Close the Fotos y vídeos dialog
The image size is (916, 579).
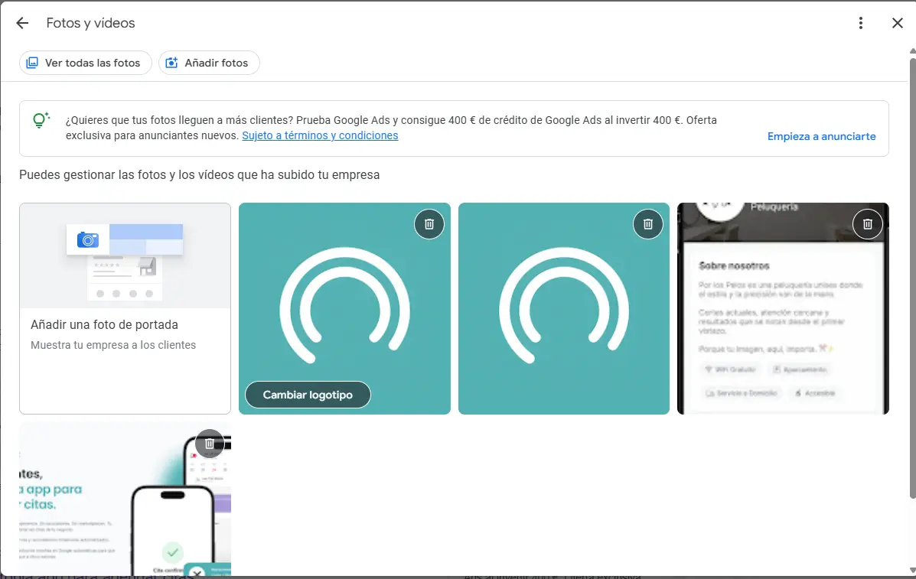coord(898,23)
